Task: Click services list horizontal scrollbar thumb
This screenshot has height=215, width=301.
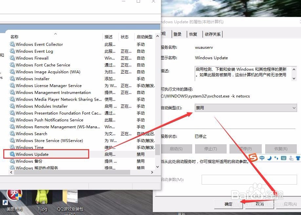Action: pyautogui.click(x=72, y=172)
